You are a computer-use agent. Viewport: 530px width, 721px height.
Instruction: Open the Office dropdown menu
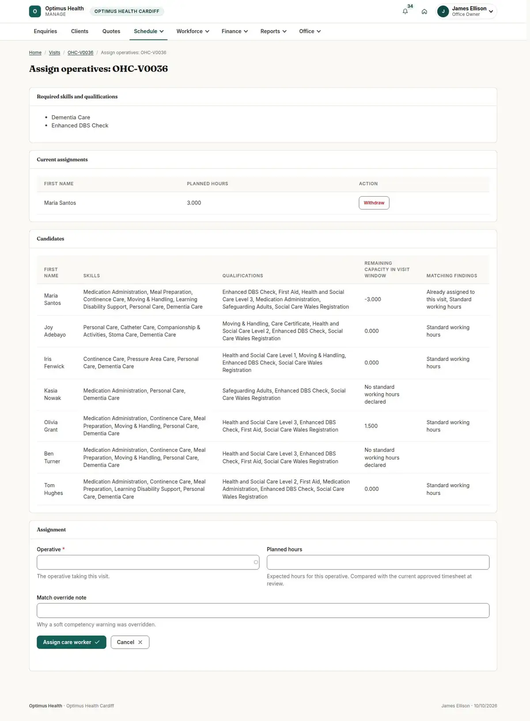[310, 31]
